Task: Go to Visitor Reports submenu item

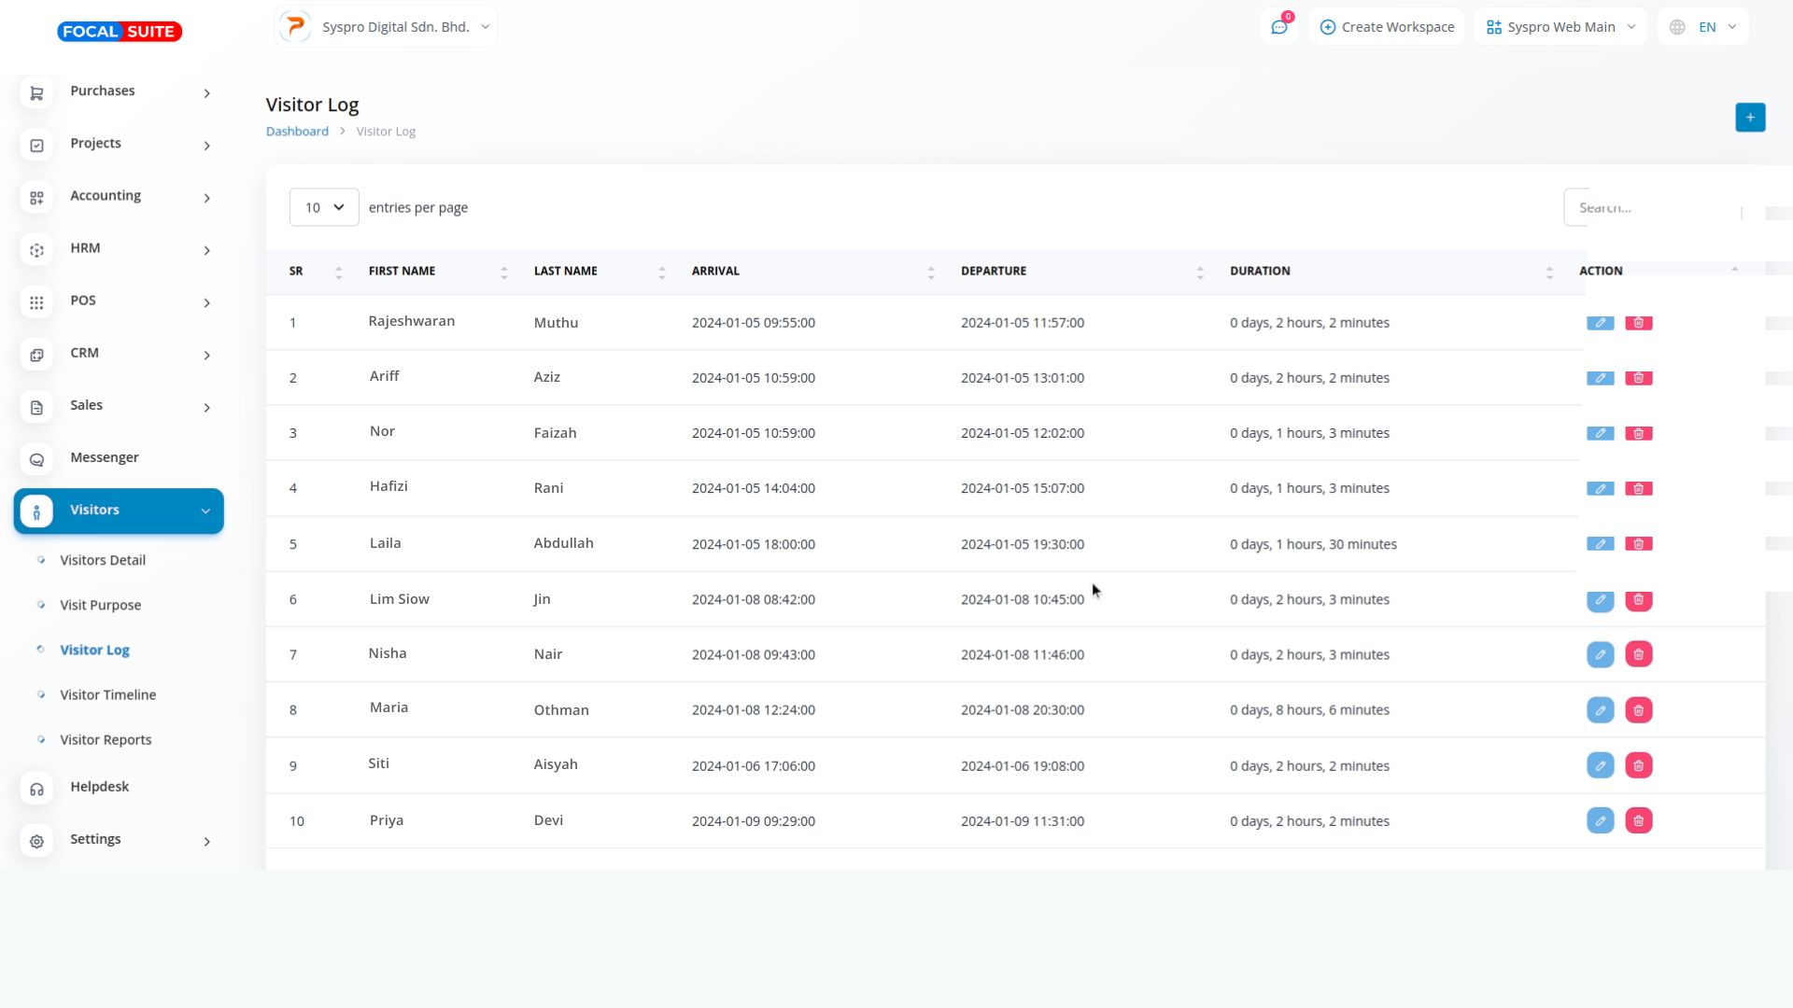Action: coord(106,740)
